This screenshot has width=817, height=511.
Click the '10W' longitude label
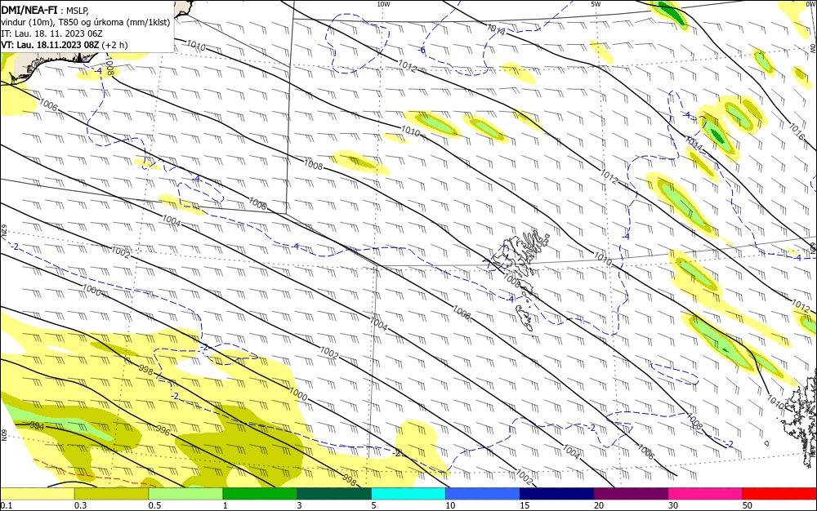(383, 4)
